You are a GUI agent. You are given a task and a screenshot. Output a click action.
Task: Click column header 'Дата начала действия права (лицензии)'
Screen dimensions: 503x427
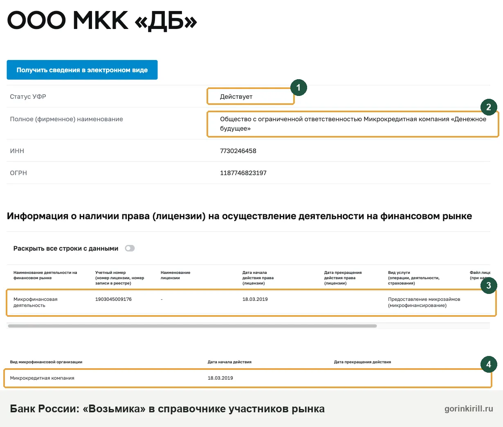pos(258,278)
